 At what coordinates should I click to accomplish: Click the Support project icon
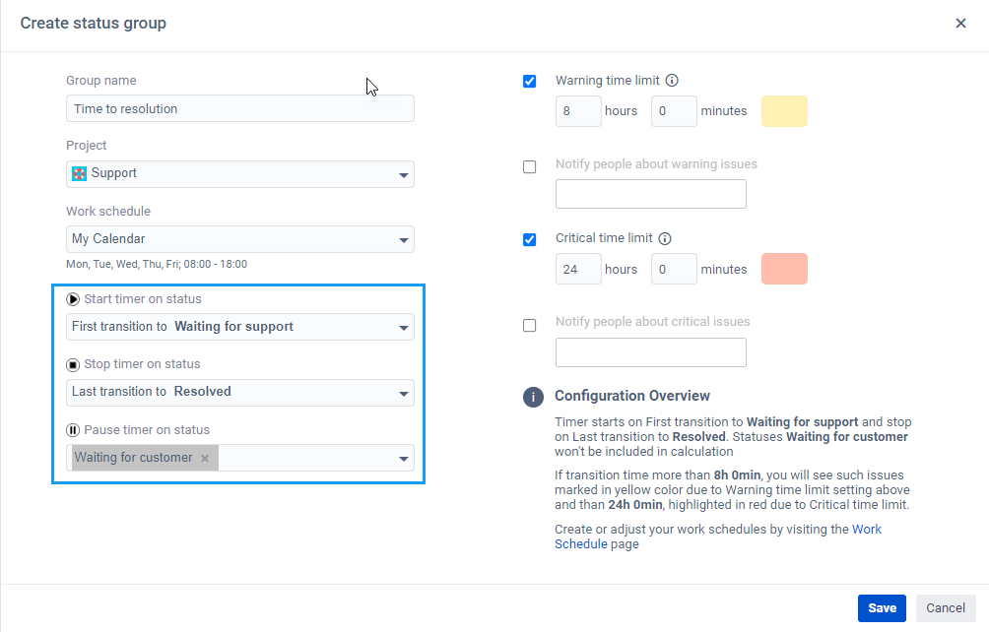coord(79,174)
